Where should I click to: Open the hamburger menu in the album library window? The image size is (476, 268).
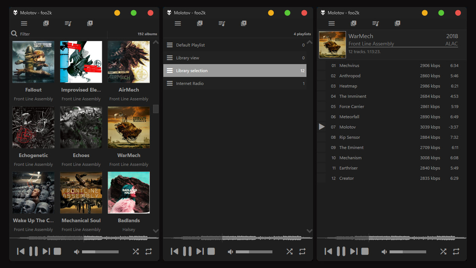[24, 23]
